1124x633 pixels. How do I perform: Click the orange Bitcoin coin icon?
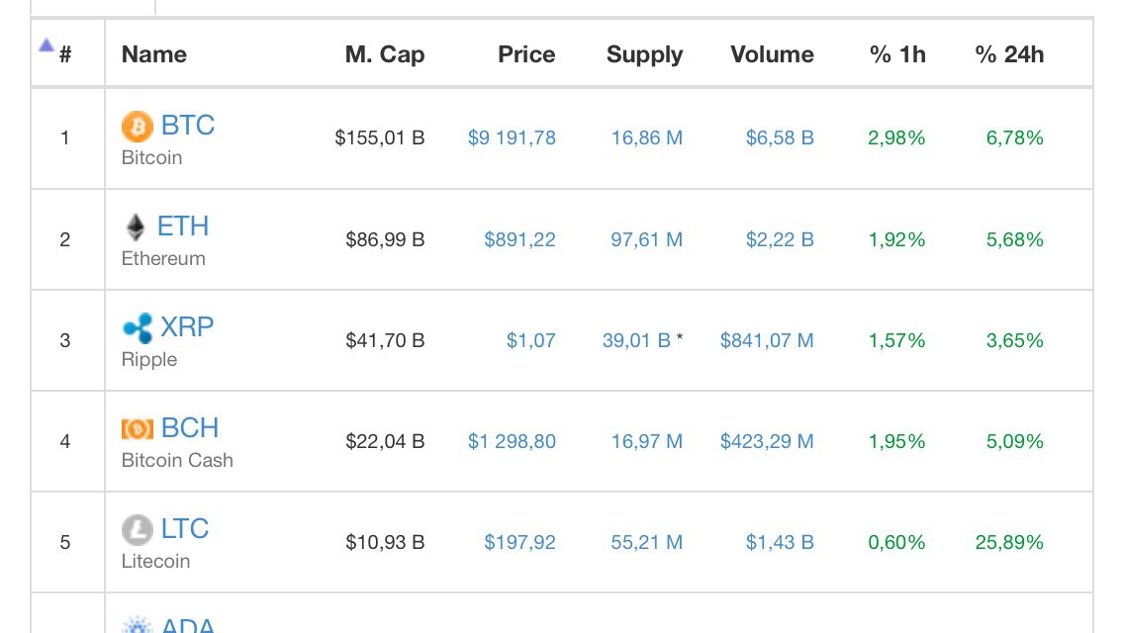(x=137, y=127)
